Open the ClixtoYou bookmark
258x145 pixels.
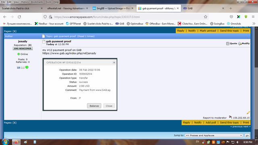pos(193,24)
